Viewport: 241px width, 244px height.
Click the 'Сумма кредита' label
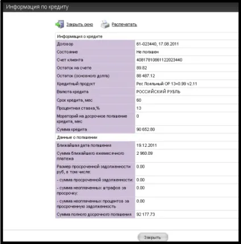tap(72, 129)
